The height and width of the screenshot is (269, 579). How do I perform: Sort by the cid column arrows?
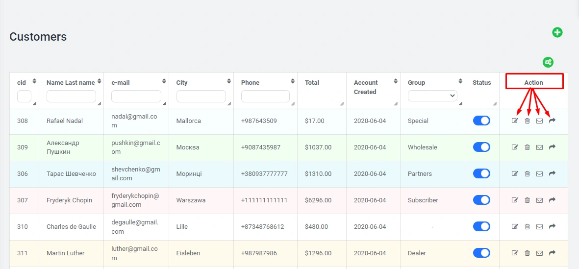[x=34, y=81]
